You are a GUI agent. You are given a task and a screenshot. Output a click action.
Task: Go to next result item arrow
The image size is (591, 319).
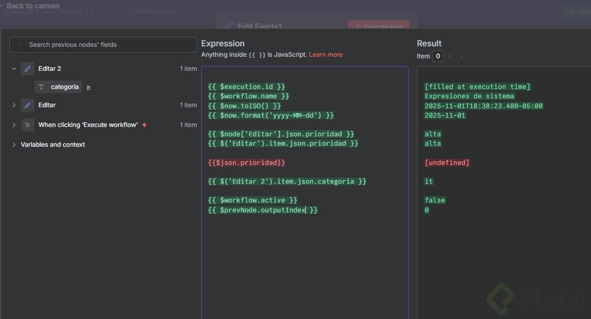coord(461,56)
